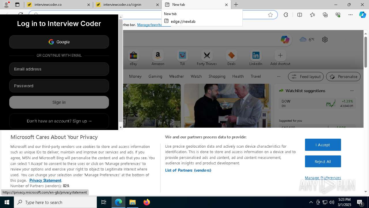
Task: Open the Amazon shortcut
Action: point(158,58)
